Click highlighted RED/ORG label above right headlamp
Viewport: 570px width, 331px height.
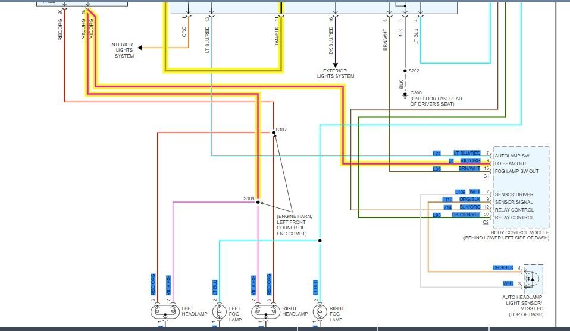(269, 285)
